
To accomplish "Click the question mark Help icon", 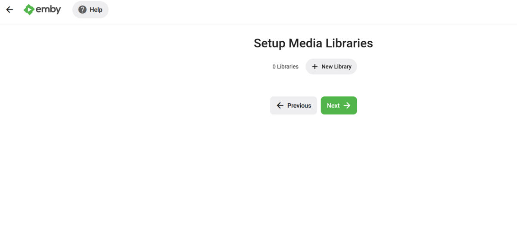I will (82, 9).
